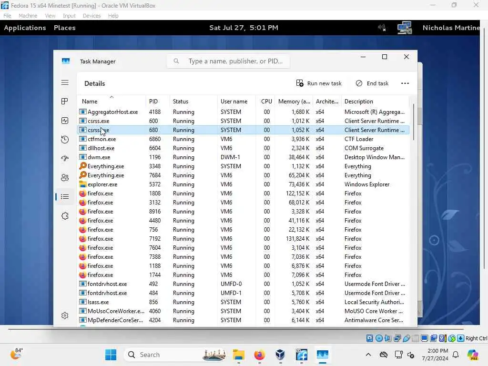The width and height of the screenshot is (488, 366).
Task: Open VirtualBox Input menu
Action: (69, 16)
